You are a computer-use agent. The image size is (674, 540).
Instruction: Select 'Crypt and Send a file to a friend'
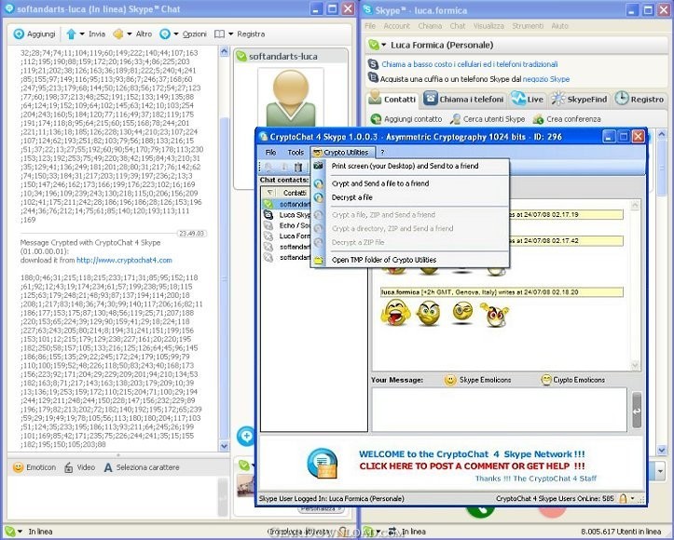pyautogui.click(x=380, y=183)
